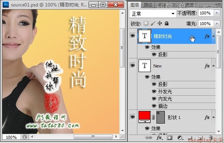Viewport: 224px width, 143px height.
Task: Select the 精致时尚 layer name
Action: pos(163,36)
